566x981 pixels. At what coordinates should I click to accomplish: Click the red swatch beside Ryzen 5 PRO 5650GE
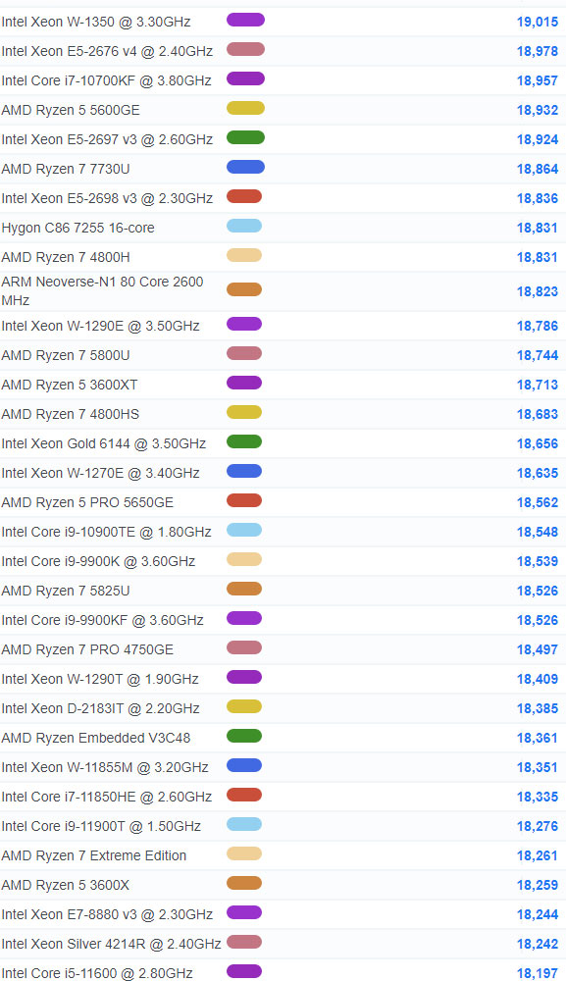244,500
